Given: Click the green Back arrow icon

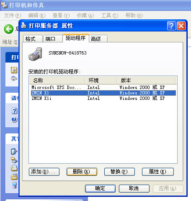Looking at the screenshot, I should pos(9,29).
